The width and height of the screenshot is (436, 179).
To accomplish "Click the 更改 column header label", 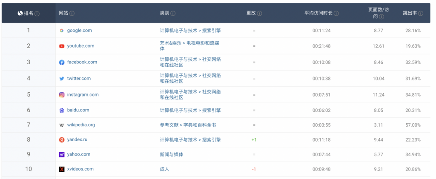I will pos(251,13).
